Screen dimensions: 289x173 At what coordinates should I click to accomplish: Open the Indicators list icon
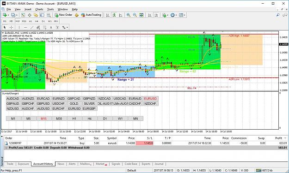[164, 15]
